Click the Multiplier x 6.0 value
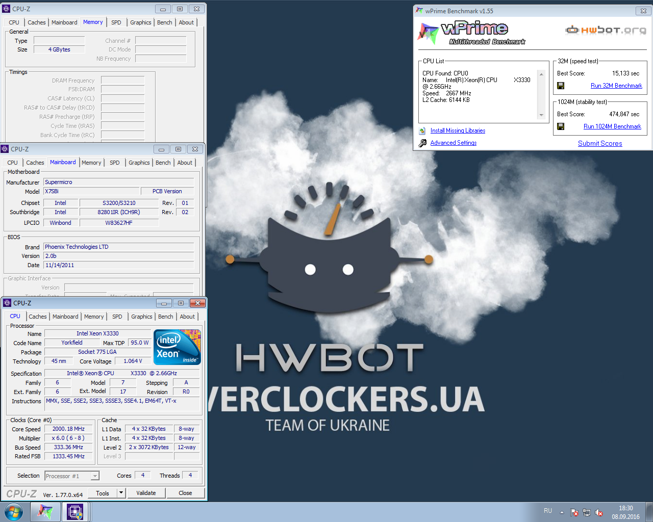The image size is (653, 522). [68, 438]
